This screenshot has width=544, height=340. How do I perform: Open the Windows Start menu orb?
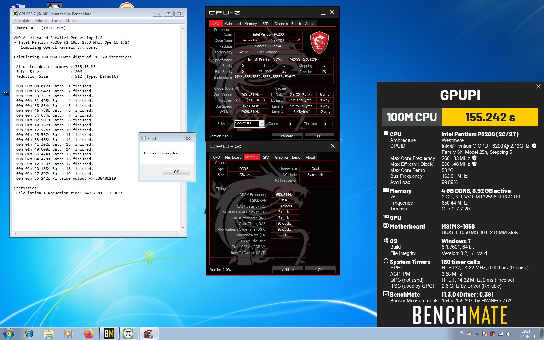9,334
